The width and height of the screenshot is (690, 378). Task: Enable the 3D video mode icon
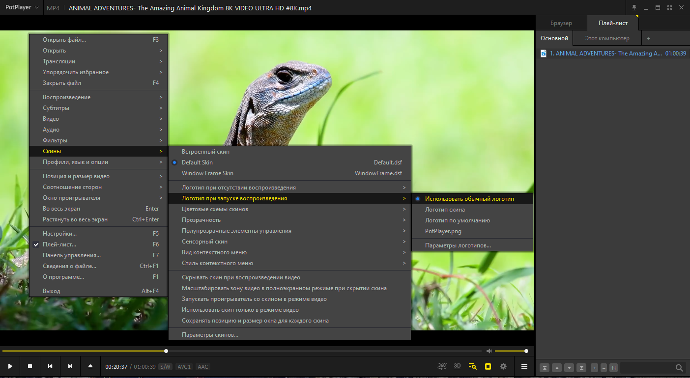(458, 366)
